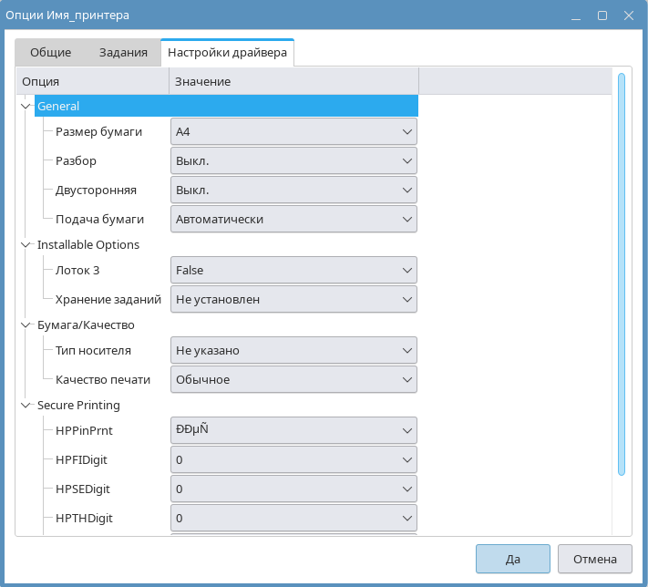648x587 pixels.
Task: Collapse the Бумага/Качество section
Action: [25, 324]
